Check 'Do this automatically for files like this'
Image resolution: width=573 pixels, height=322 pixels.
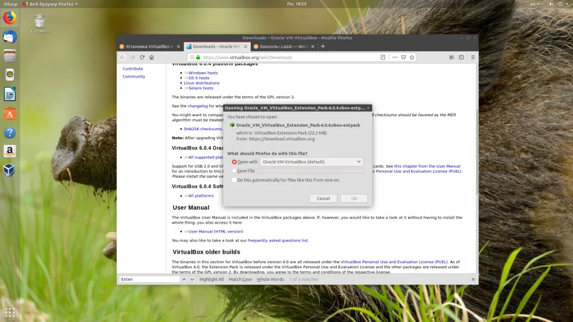tap(234, 180)
